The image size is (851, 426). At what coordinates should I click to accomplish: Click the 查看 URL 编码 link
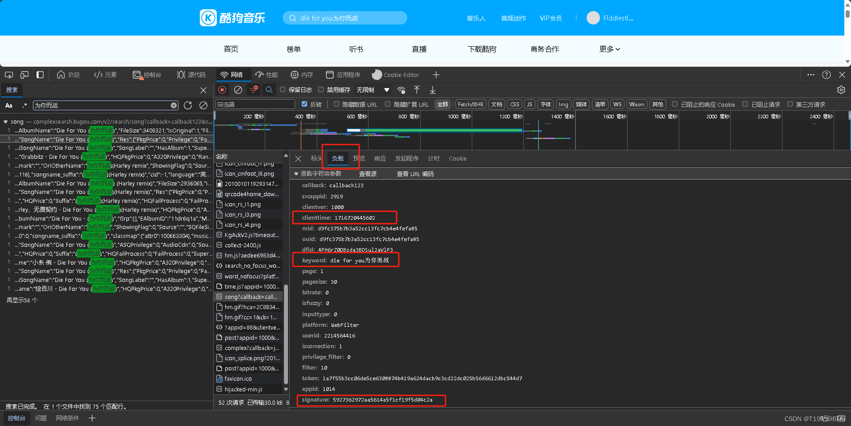pos(415,174)
